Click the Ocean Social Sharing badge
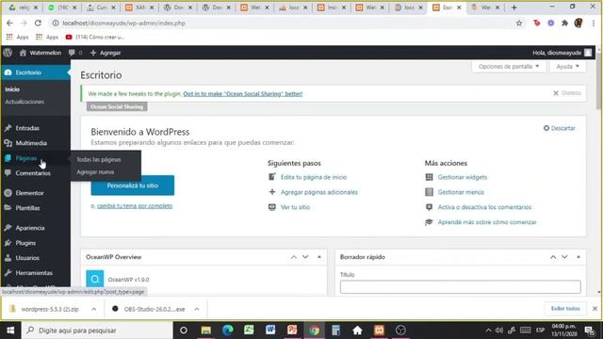 117,106
